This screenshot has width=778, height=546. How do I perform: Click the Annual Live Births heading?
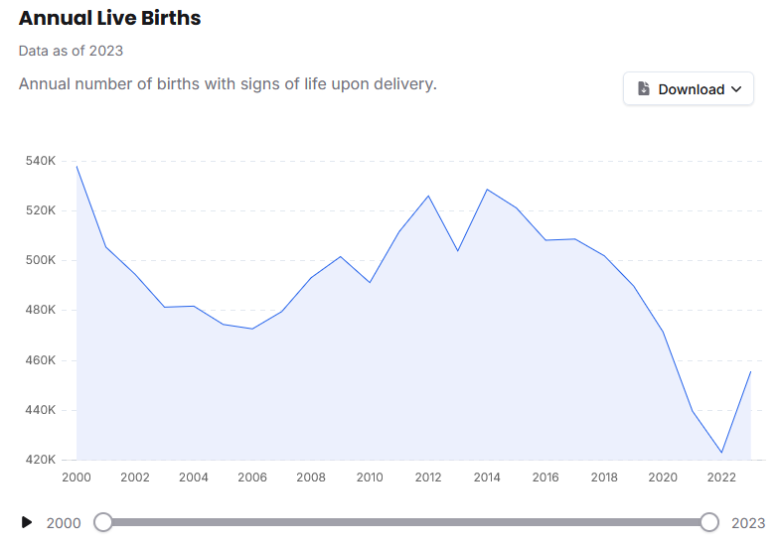click(x=109, y=19)
